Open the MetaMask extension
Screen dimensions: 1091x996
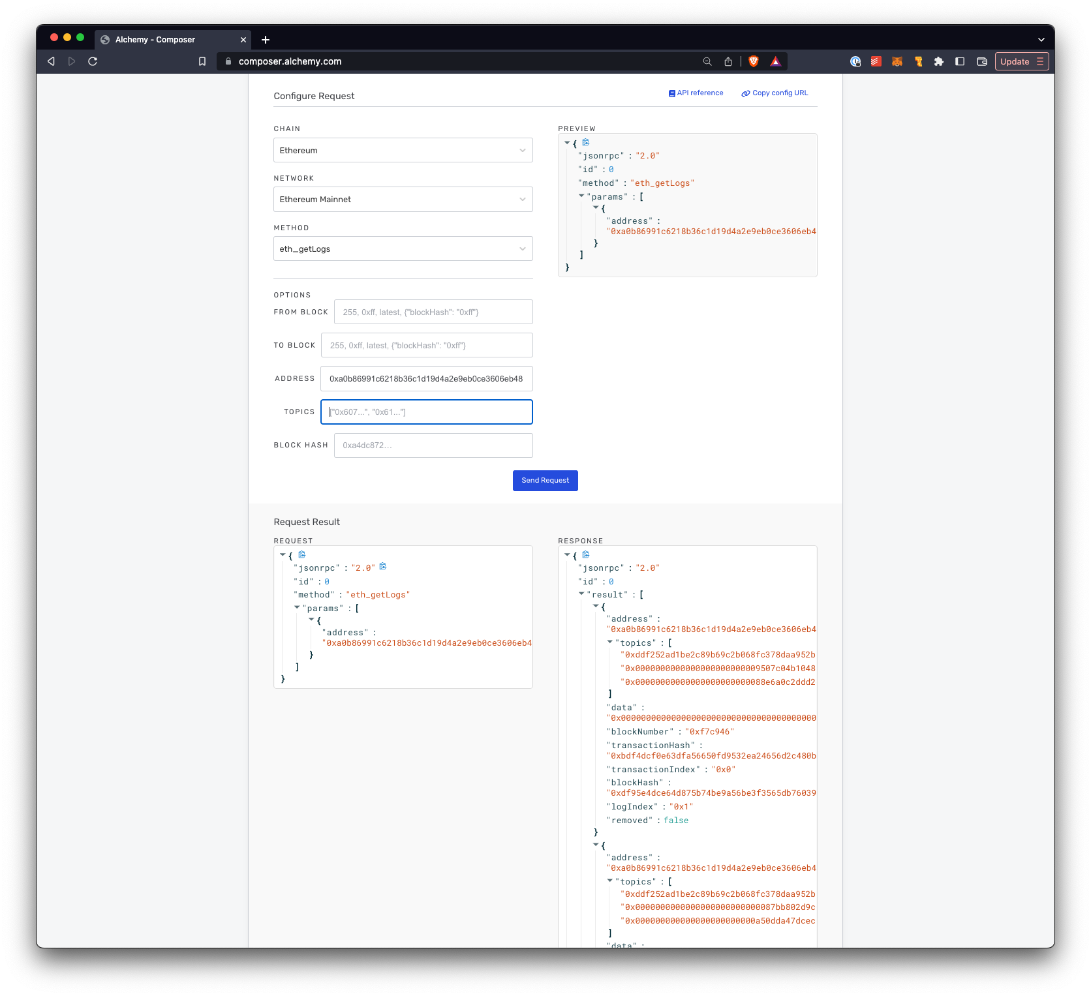click(x=897, y=61)
